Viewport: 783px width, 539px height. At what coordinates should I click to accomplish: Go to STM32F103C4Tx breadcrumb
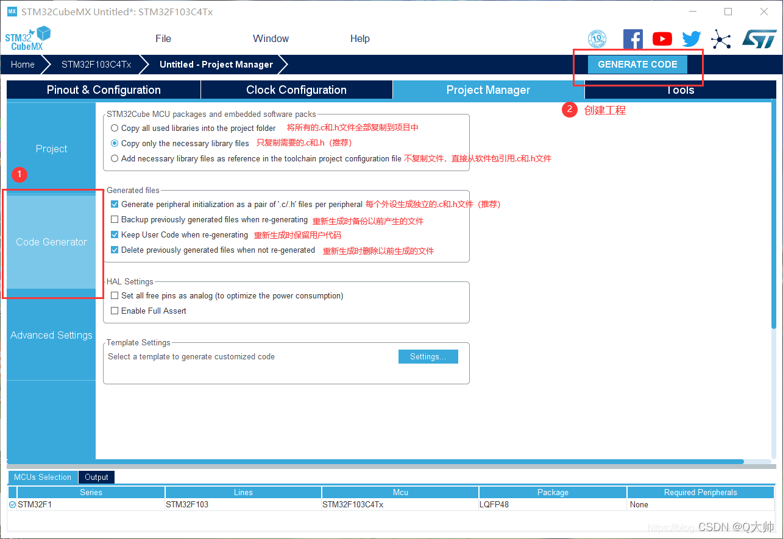(x=96, y=64)
